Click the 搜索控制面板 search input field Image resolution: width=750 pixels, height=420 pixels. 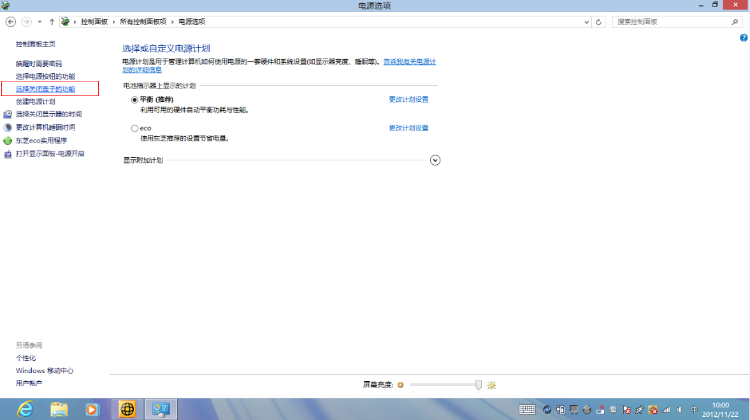pyautogui.click(x=669, y=22)
